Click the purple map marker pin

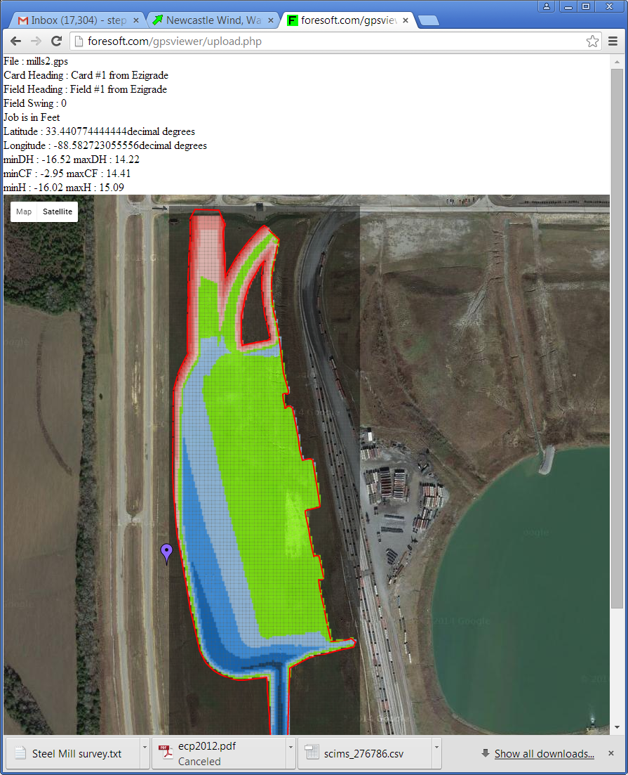pos(166,553)
